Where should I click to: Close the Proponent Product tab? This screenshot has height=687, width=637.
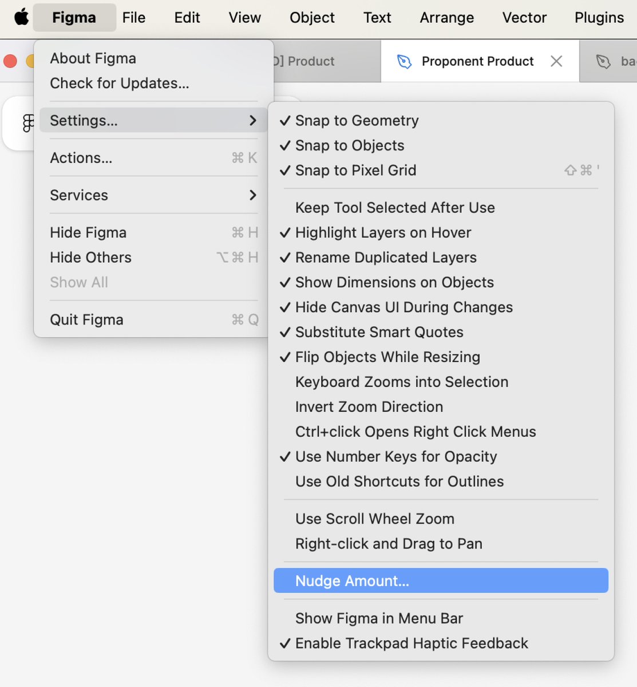(556, 61)
